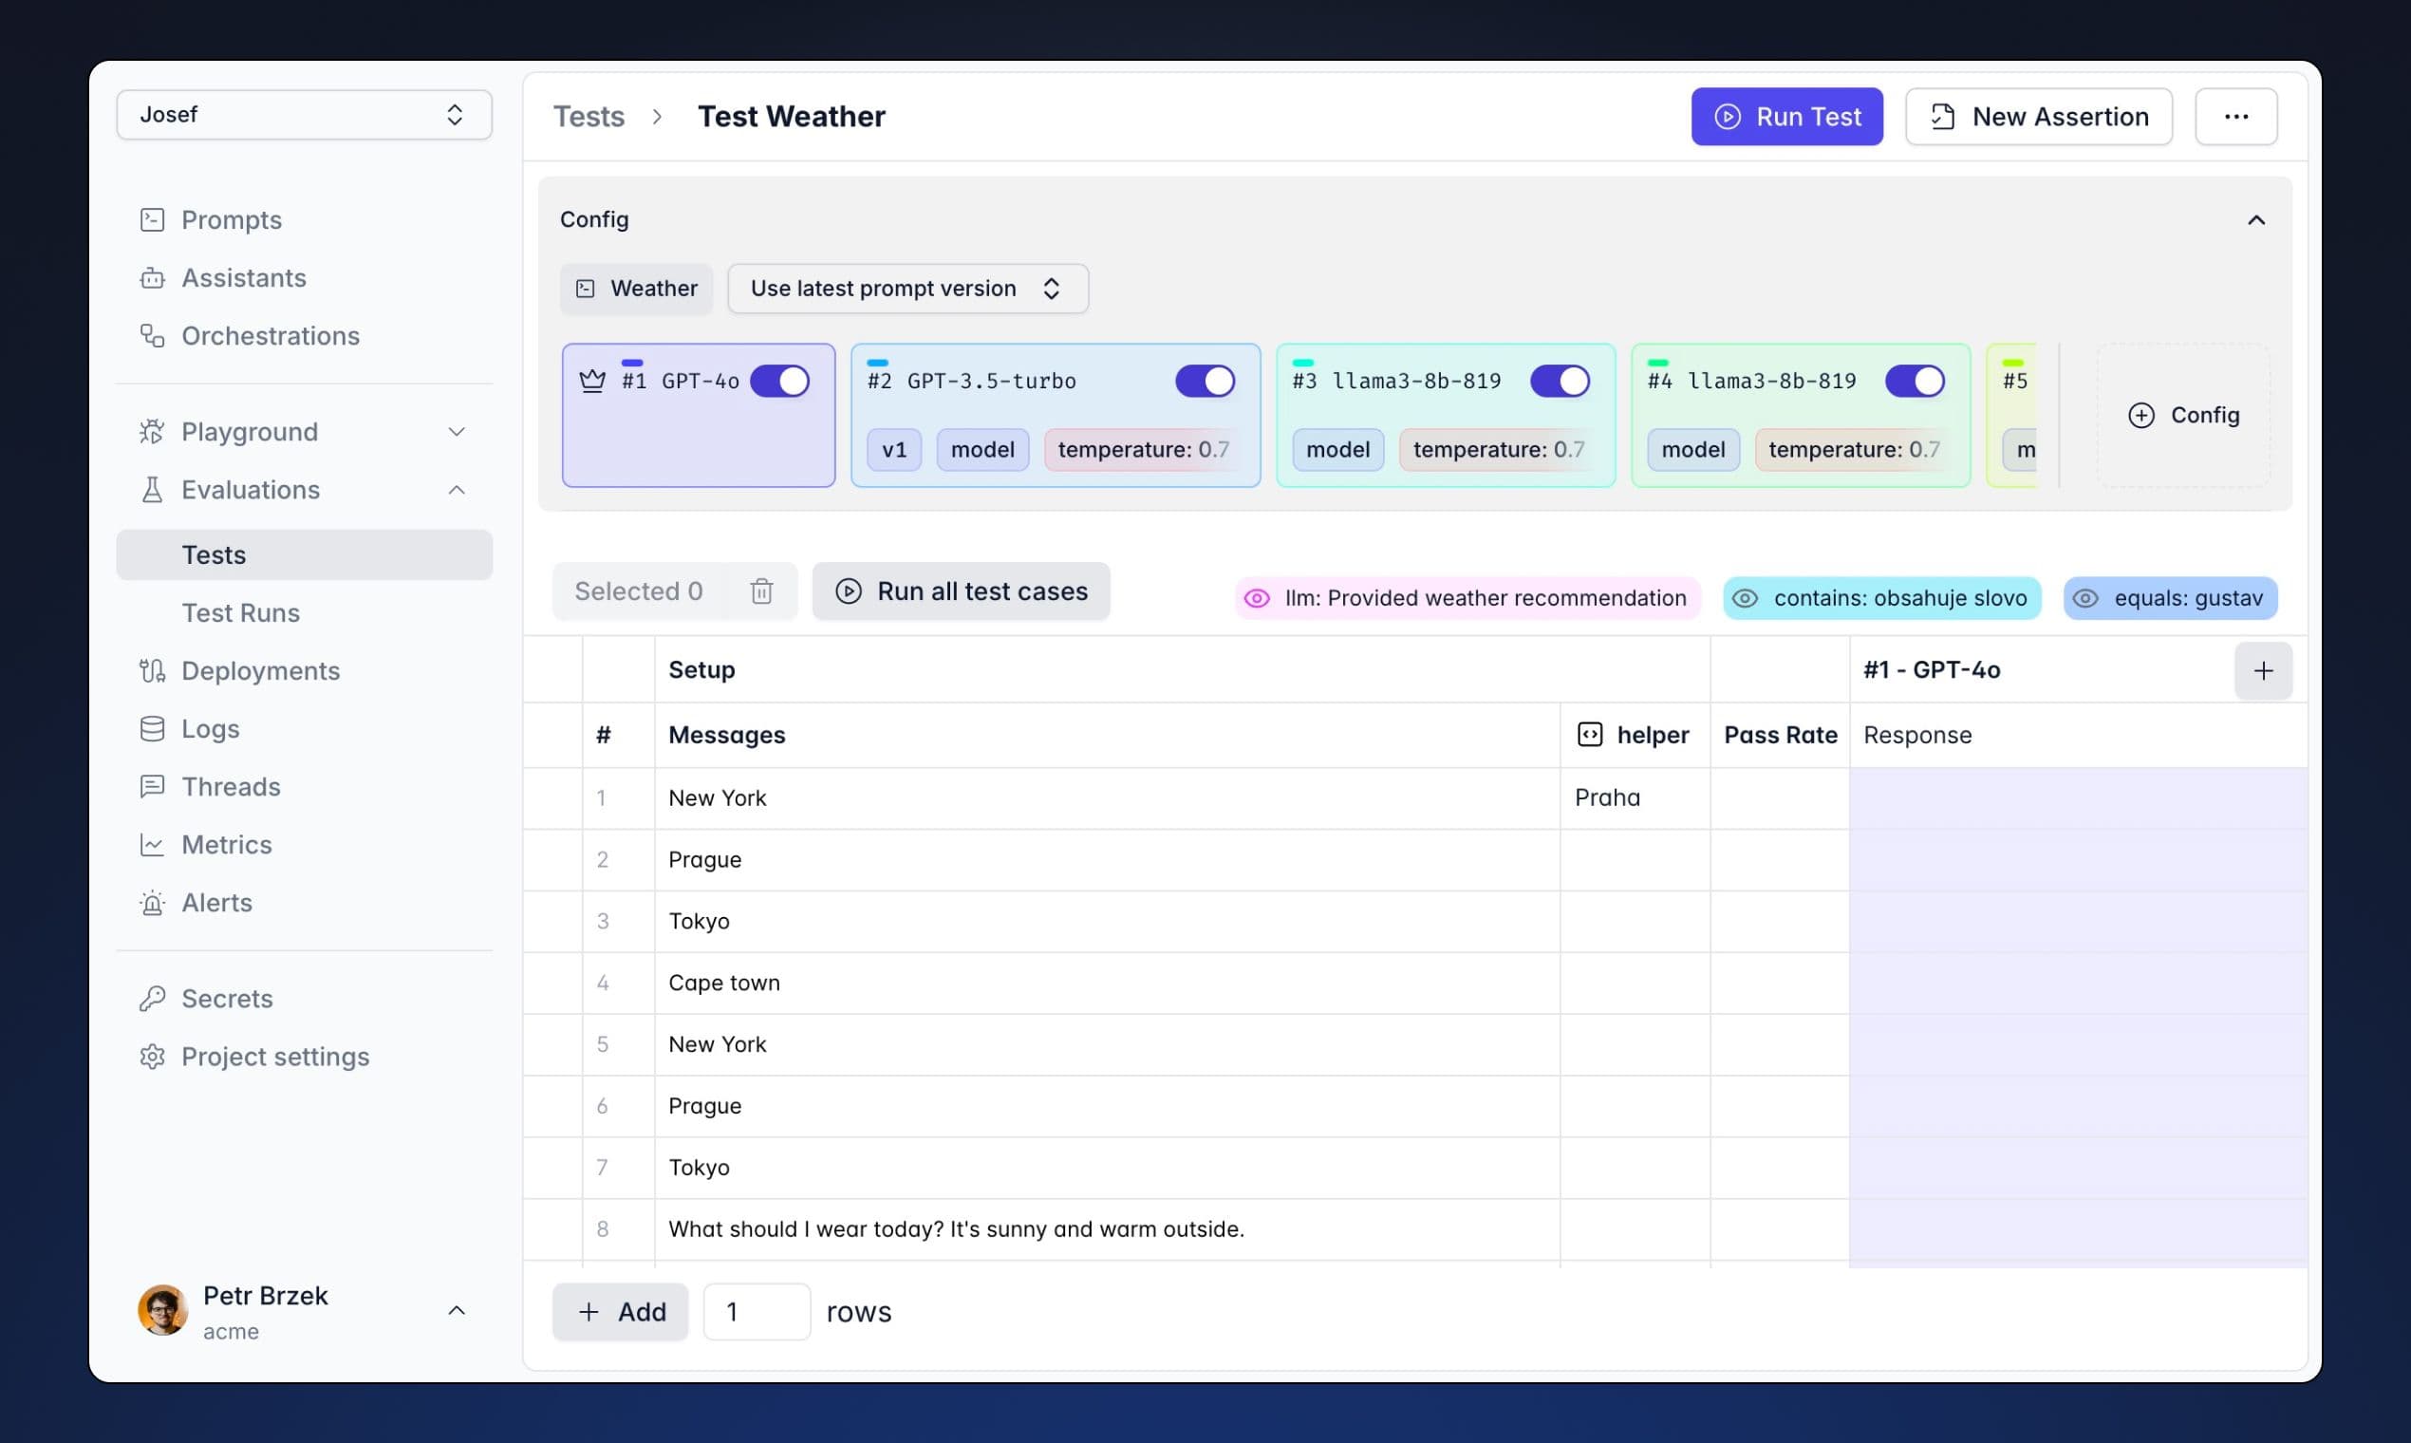The image size is (2411, 1443).
Task: Toggle the GPT-4o model switch on
Action: (781, 380)
